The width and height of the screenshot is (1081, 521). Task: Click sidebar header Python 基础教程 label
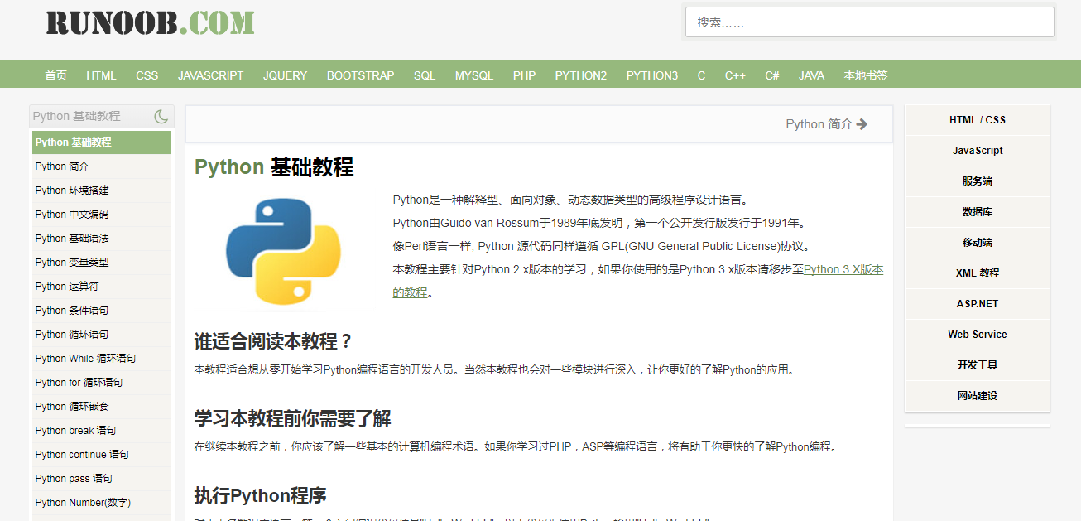[x=77, y=117]
